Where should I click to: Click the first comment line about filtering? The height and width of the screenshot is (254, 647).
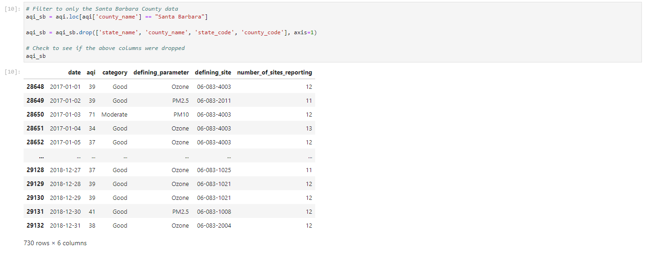pyautogui.click(x=102, y=9)
